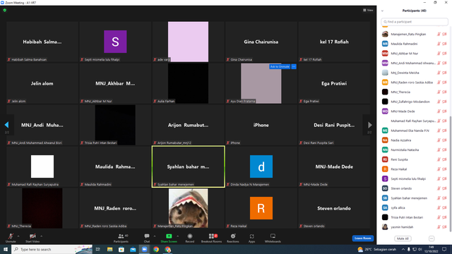
Task: Select Reza Haikal tile with R avatar
Action: tap(261, 208)
